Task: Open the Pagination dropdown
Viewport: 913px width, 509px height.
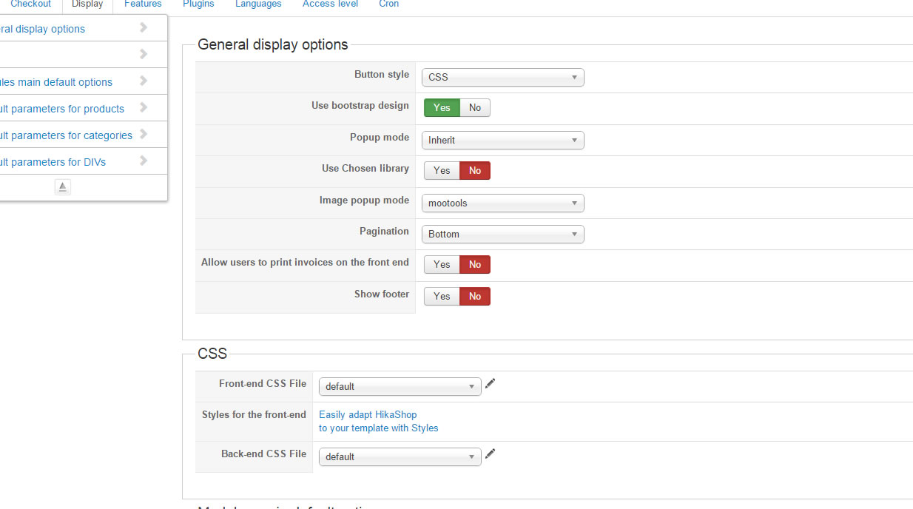Action: click(502, 234)
